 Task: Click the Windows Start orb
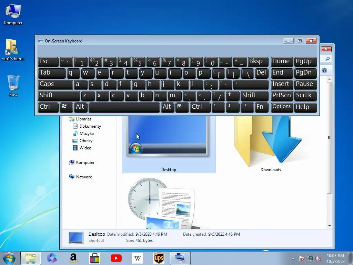click(x=9, y=258)
